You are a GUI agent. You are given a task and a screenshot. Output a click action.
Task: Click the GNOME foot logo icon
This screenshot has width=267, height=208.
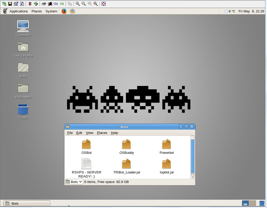point(5,11)
